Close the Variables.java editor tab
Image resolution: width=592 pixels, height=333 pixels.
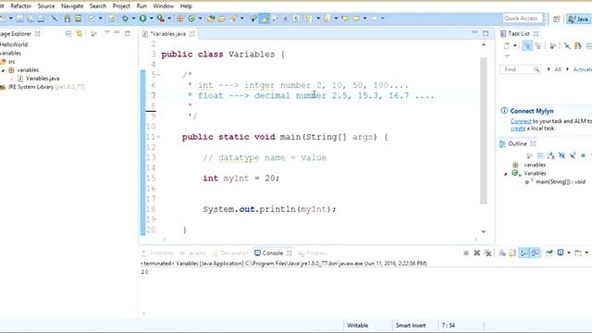(192, 33)
